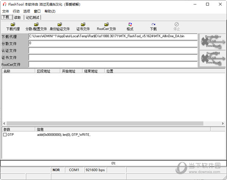Open the 行动 menu
This screenshot has width=227, height=180.
coord(16,11)
